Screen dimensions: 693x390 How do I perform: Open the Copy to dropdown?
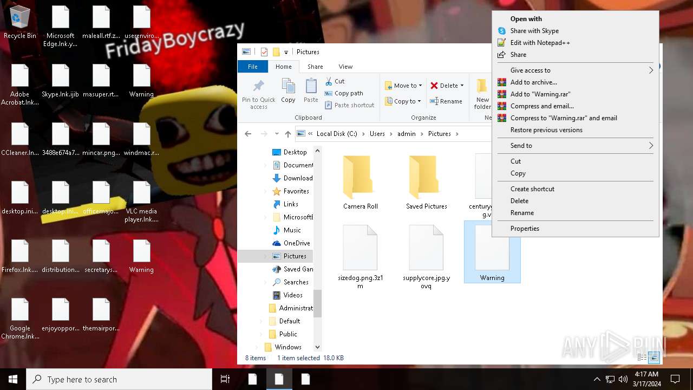403,101
